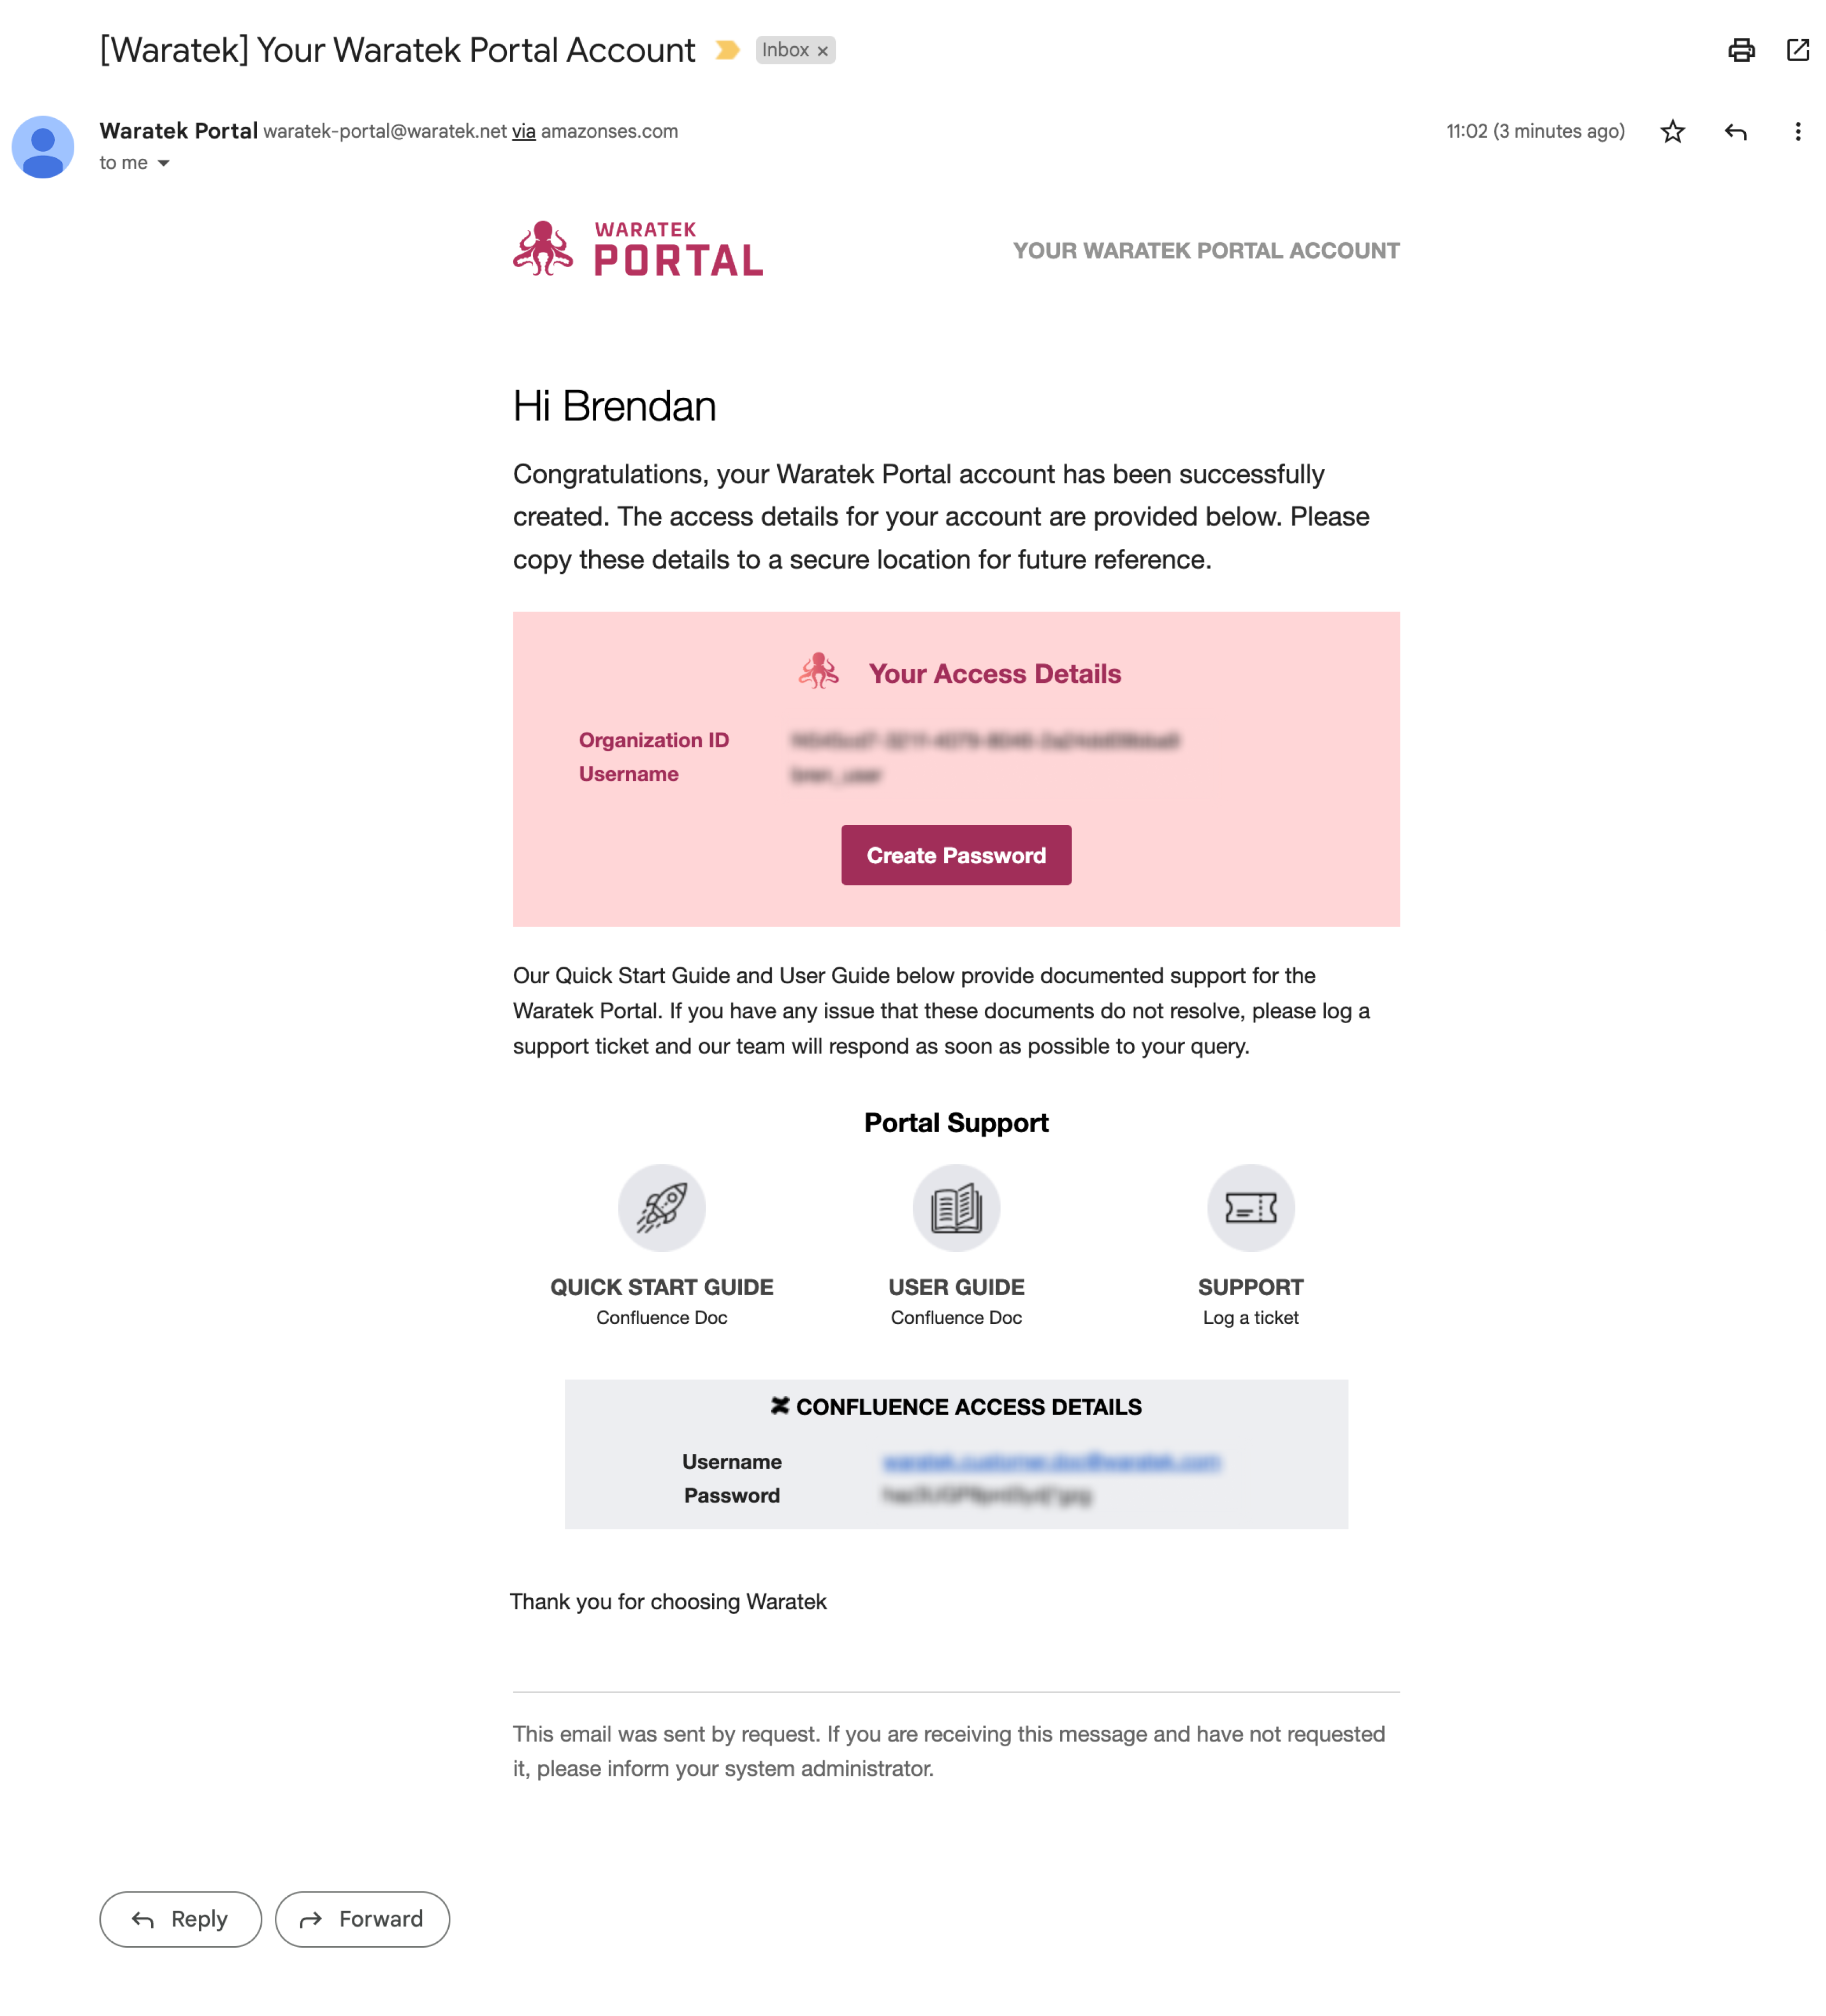
Task: Click the blurred Confluence username email link
Action: tap(1051, 1461)
